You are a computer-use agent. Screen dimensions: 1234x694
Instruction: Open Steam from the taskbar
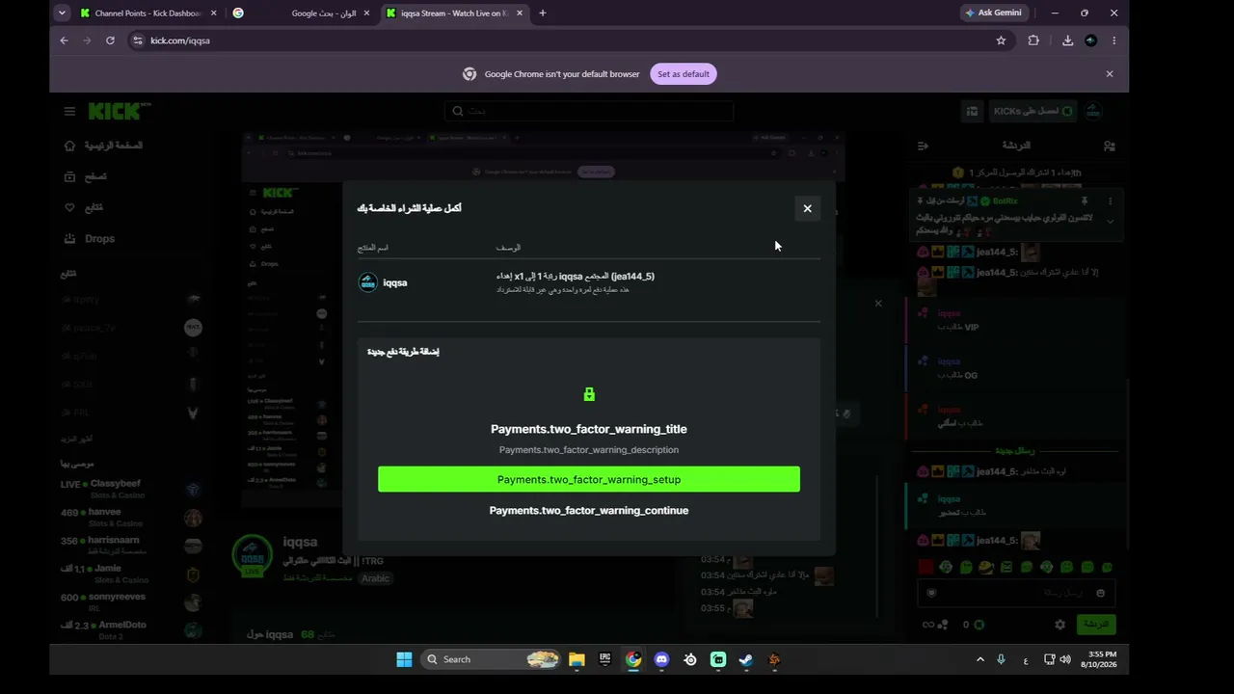click(x=745, y=659)
